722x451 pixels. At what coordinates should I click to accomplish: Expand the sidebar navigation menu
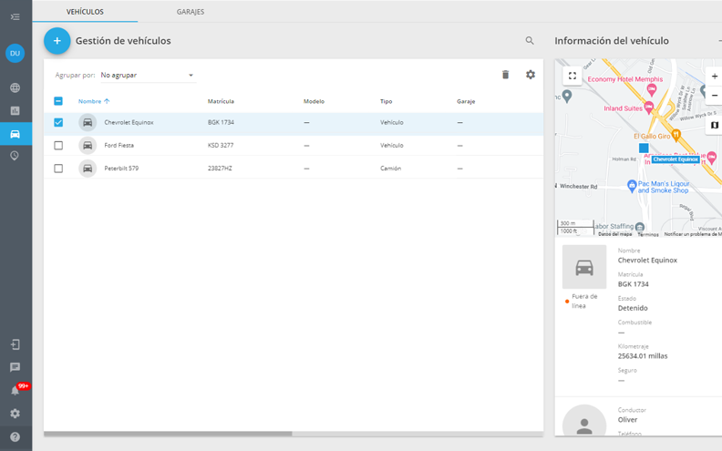coord(15,17)
